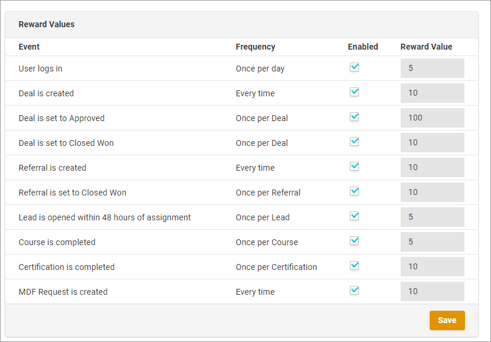491x342 pixels.
Task: Disable reward for Deal is set to Approved
Action: [354, 116]
